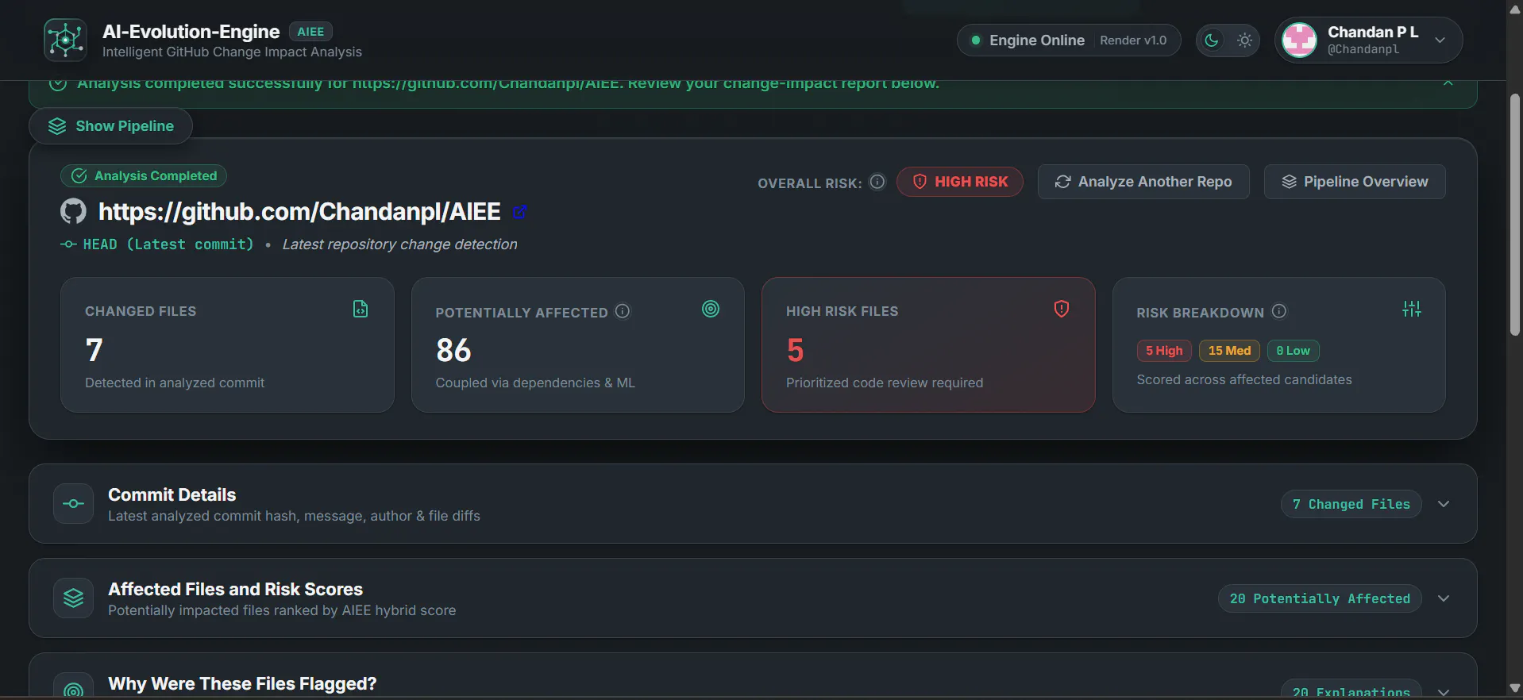Viewport: 1523px width, 700px height.
Task: Switch to dark mode moon icon
Action: [1212, 40]
